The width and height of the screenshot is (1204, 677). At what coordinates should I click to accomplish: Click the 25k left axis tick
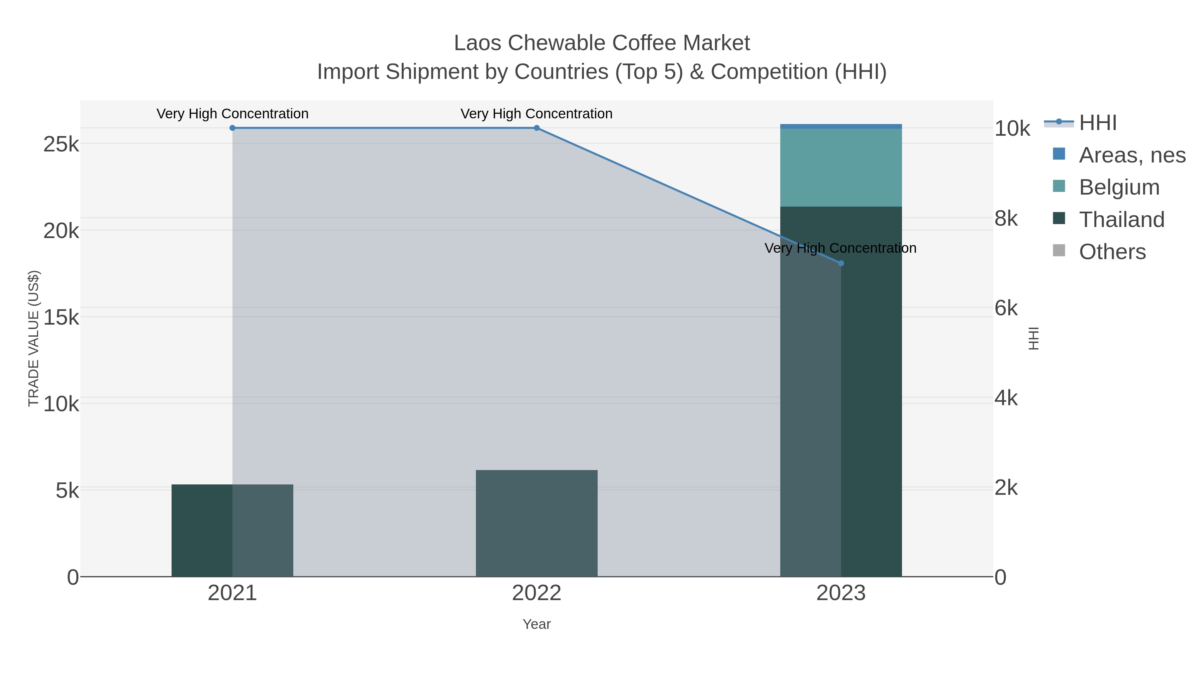61,144
